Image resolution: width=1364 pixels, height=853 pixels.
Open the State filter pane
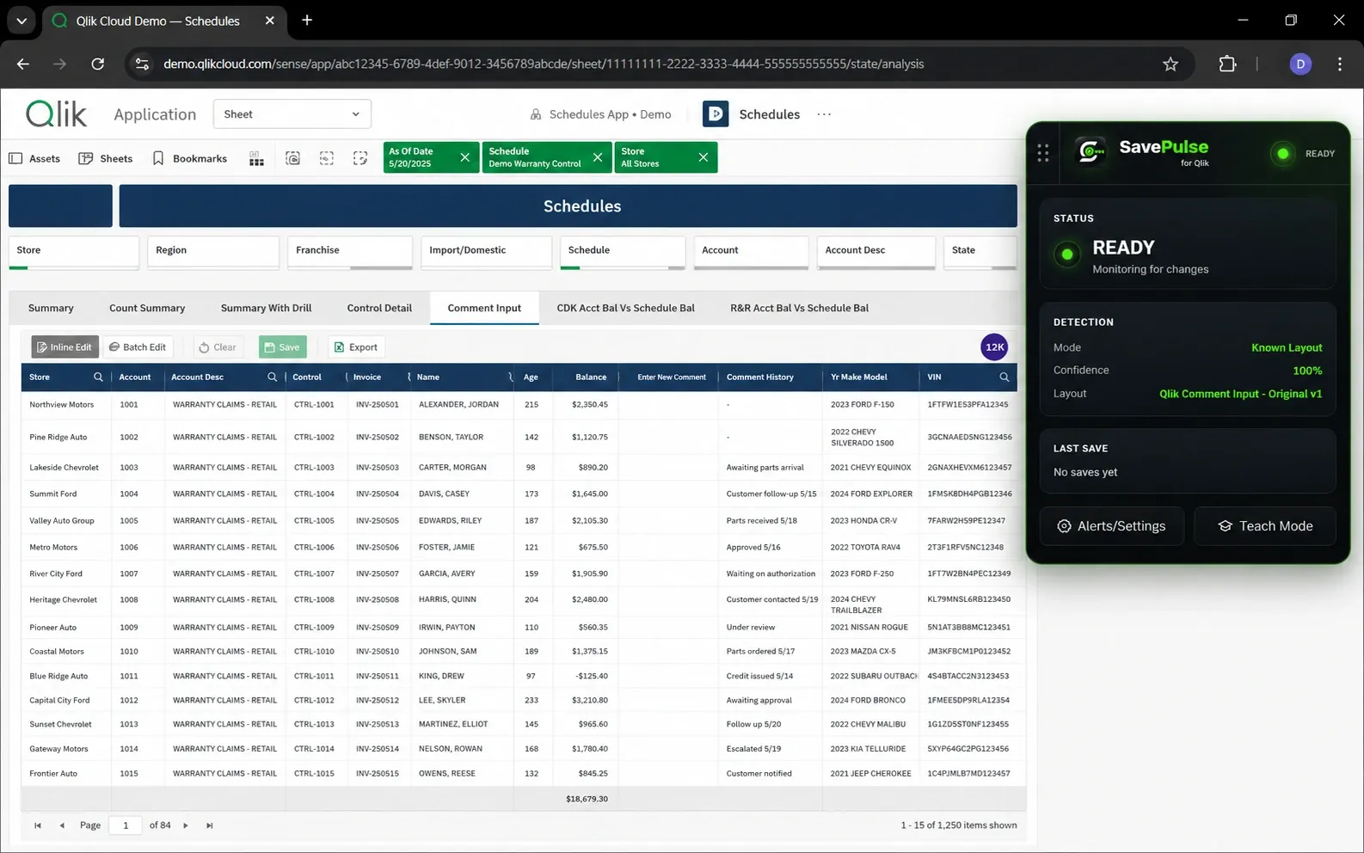click(980, 252)
